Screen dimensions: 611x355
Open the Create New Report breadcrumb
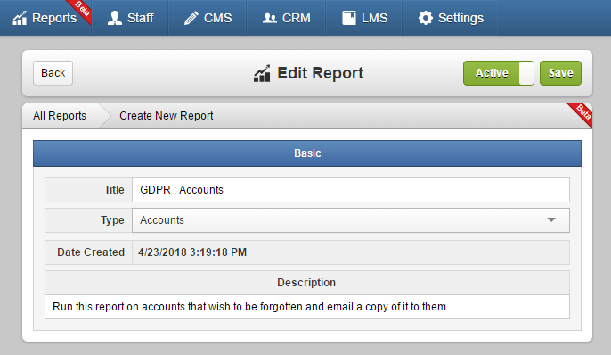click(167, 116)
